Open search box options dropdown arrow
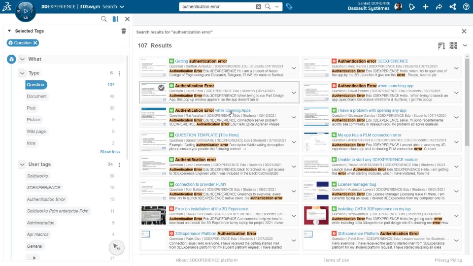The height and width of the screenshot is (266, 473). point(276,6)
